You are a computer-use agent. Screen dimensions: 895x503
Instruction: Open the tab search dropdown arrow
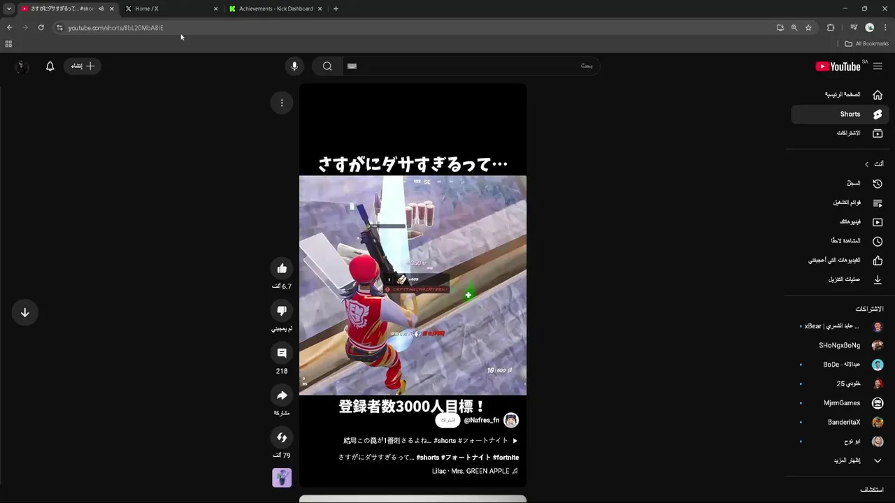[8, 9]
